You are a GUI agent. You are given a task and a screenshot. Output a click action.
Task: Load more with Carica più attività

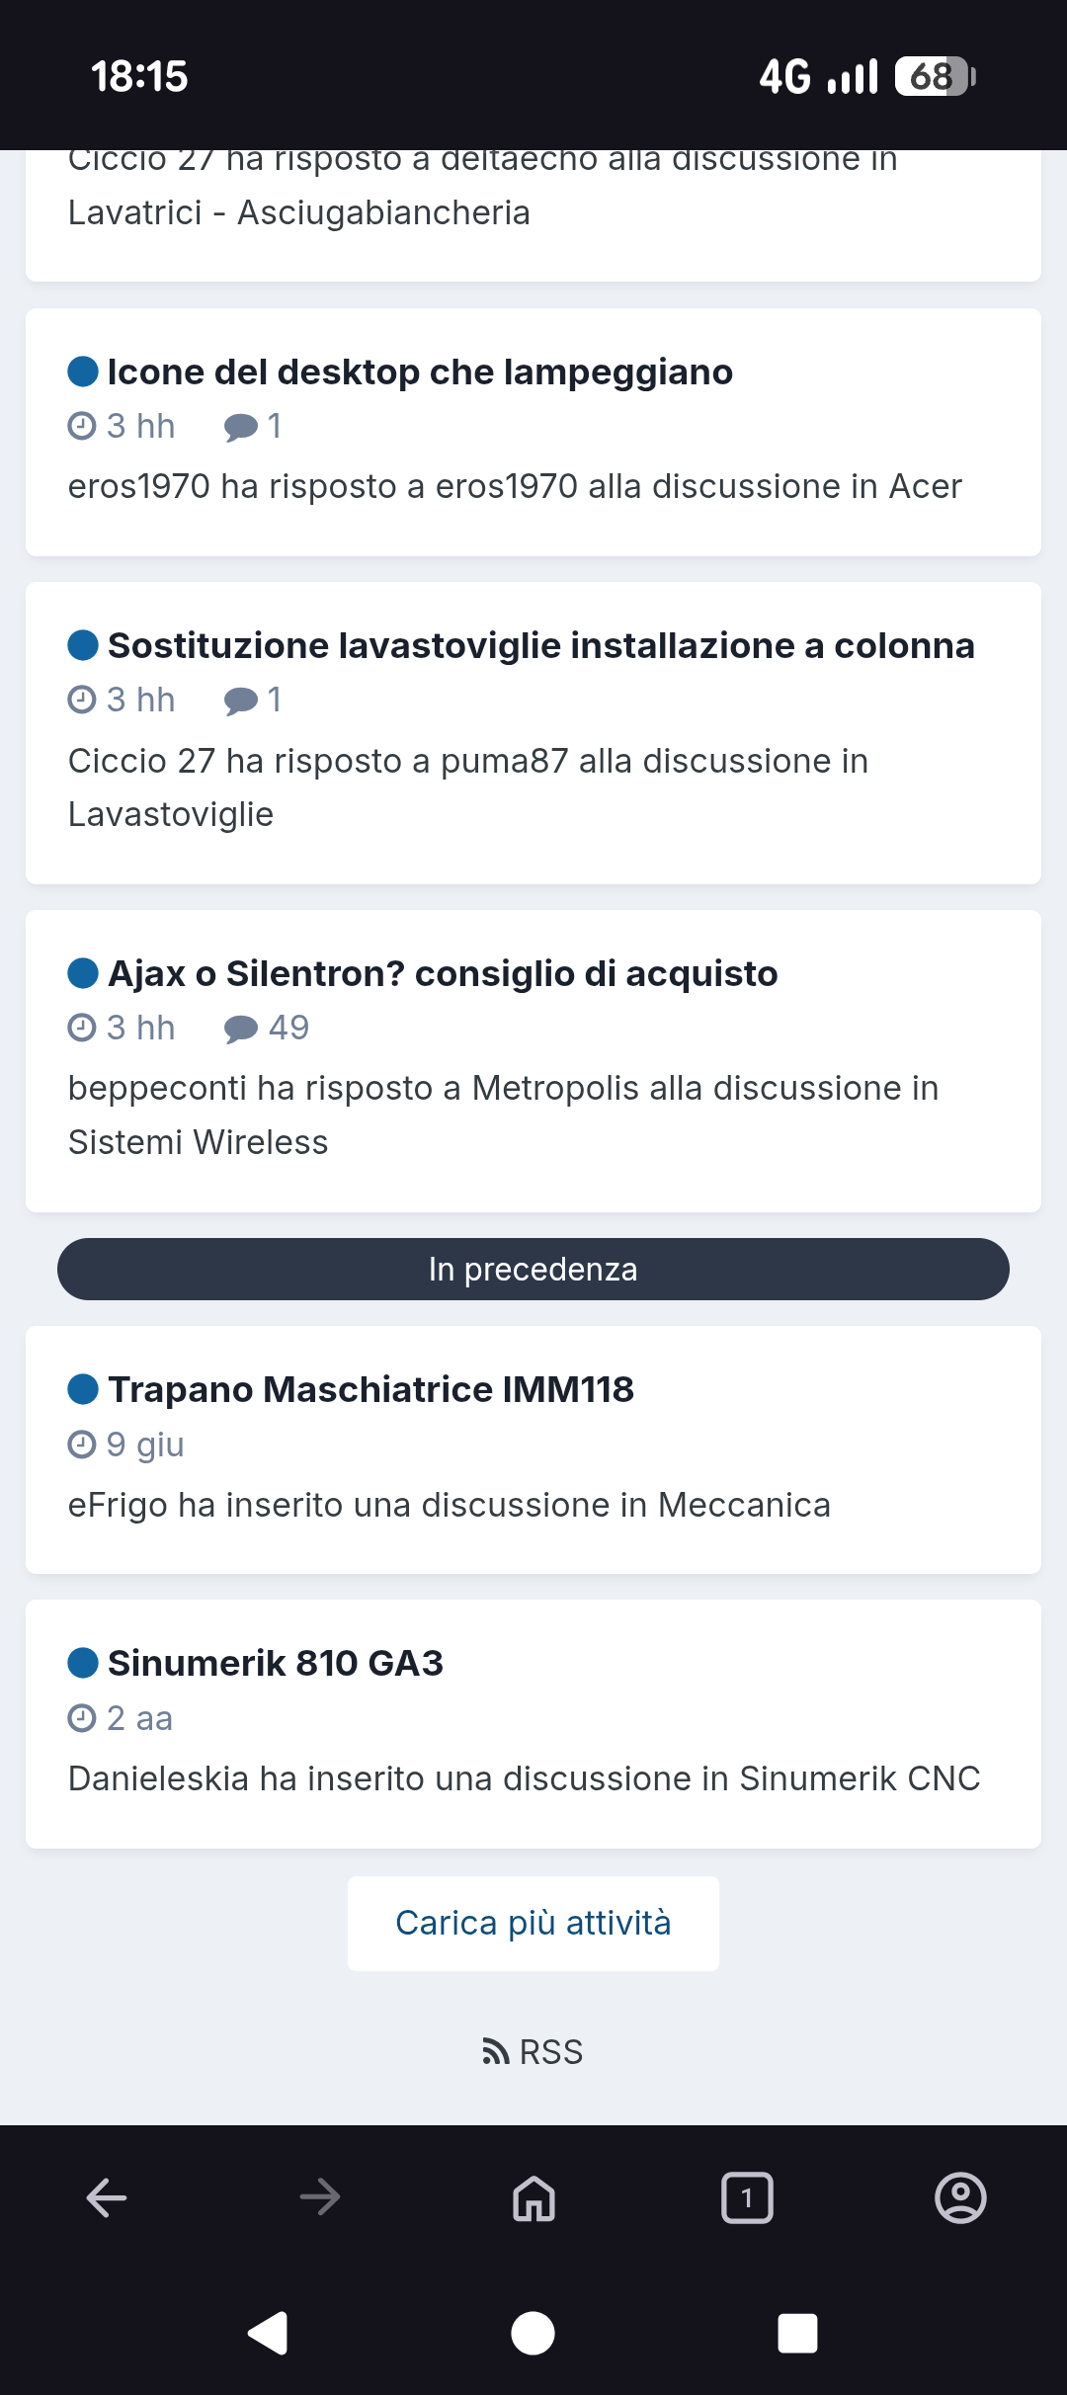(533, 1923)
